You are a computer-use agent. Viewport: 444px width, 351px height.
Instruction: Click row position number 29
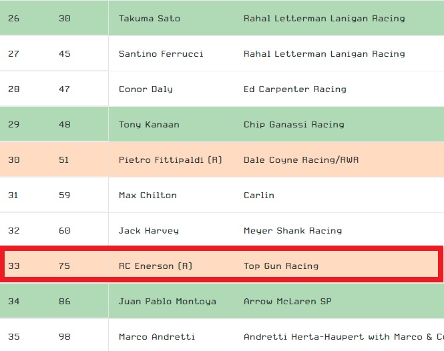tap(13, 124)
